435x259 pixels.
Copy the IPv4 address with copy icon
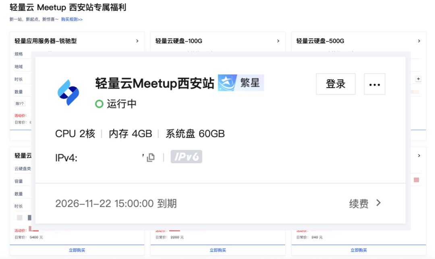[x=151, y=157]
